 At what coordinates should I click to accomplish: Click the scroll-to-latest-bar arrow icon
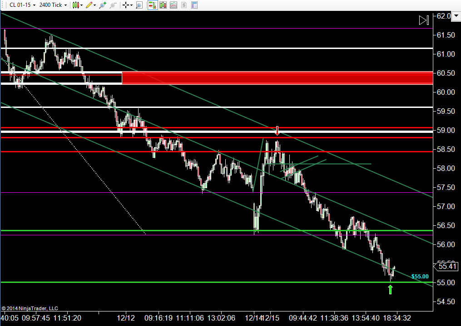[424, 20]
